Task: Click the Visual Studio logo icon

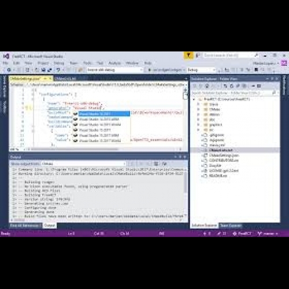Action: (x=6, y=56)
